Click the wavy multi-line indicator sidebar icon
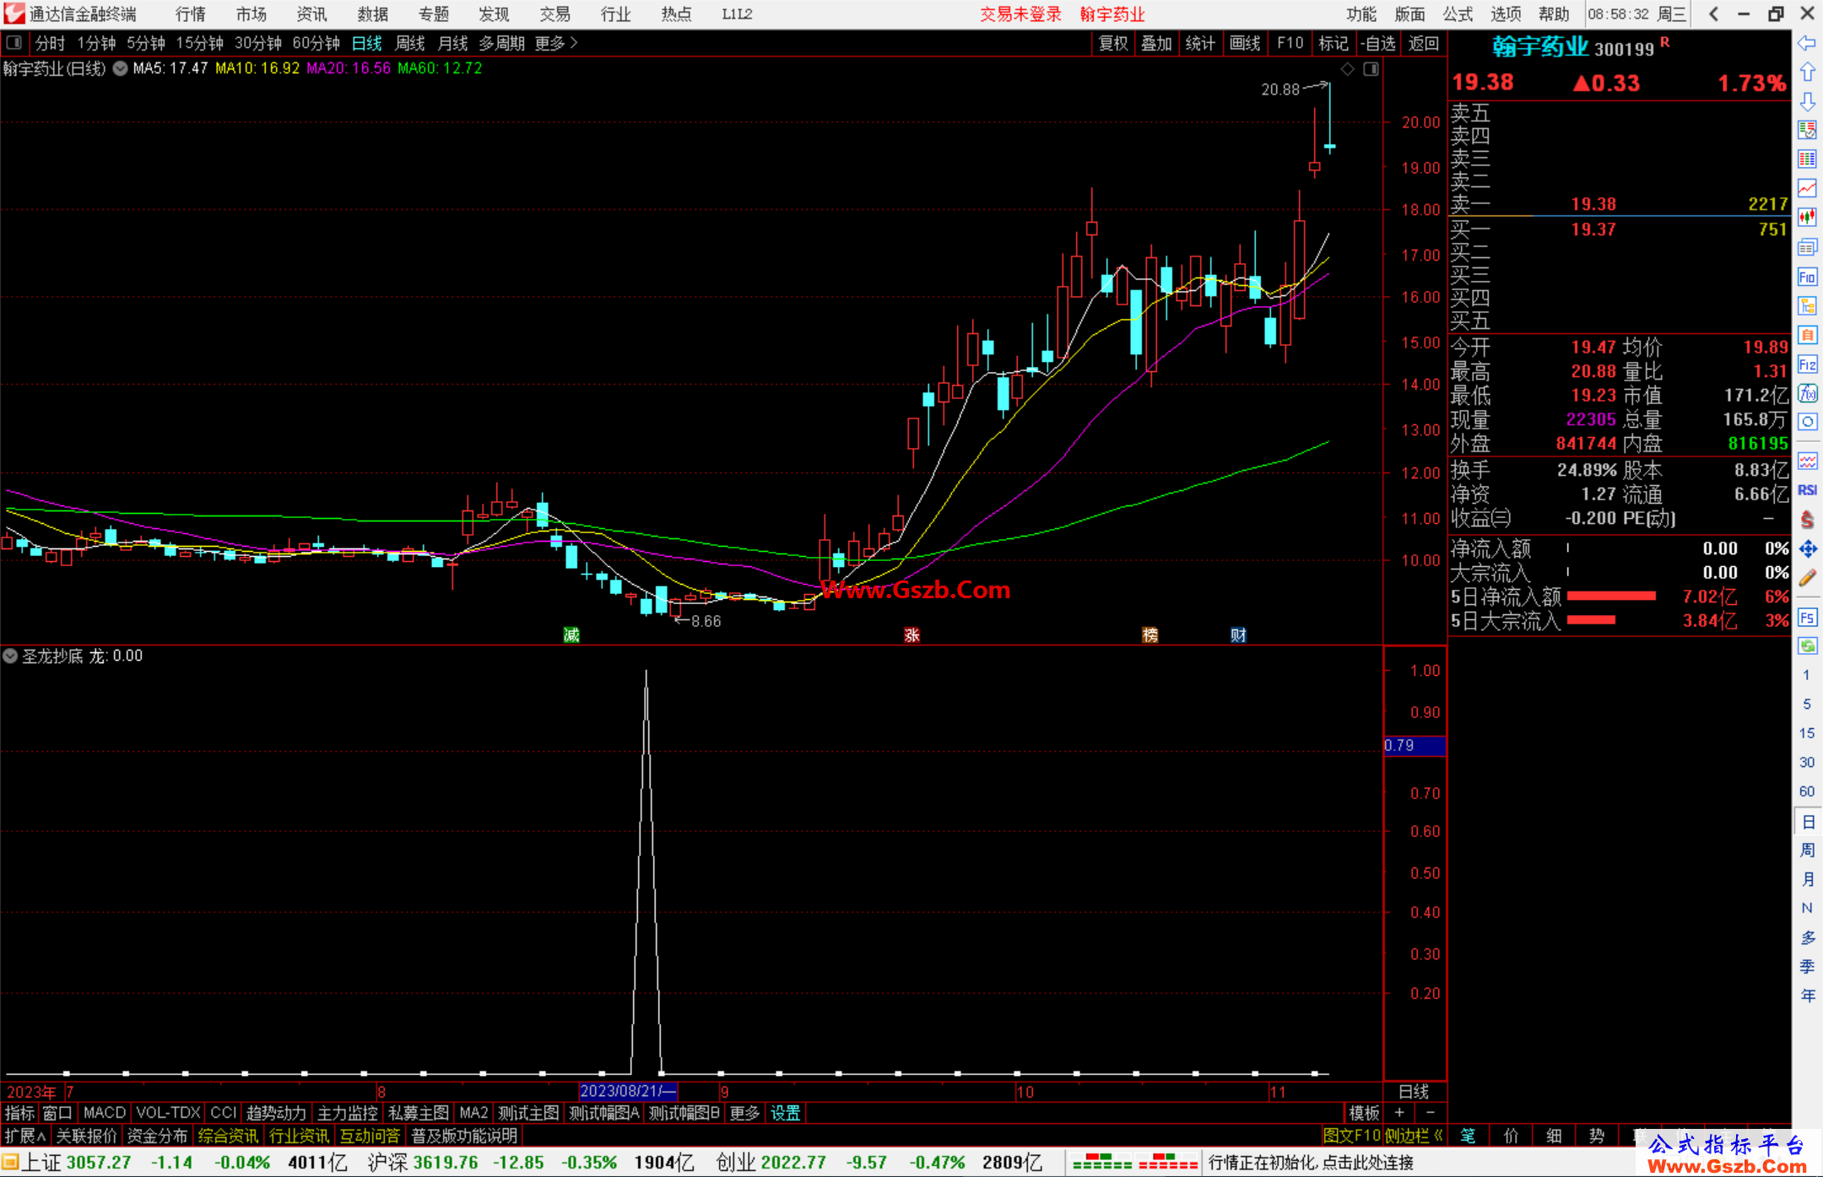This screenshot has height=1177, width=1823. [1807, 461]
